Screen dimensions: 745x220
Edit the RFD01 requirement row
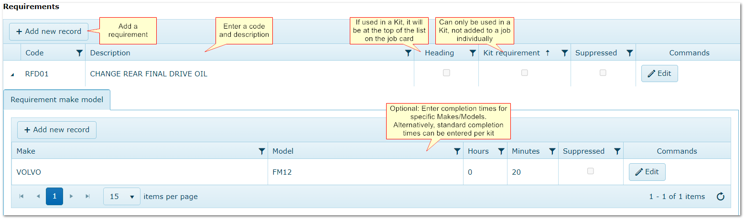click(x=659, y=73)
